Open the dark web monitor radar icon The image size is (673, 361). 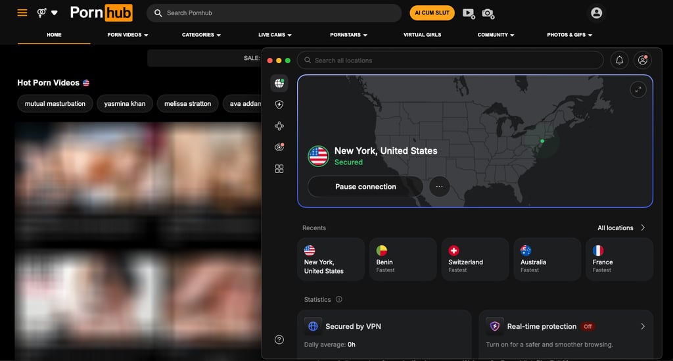tap(279, 147)
